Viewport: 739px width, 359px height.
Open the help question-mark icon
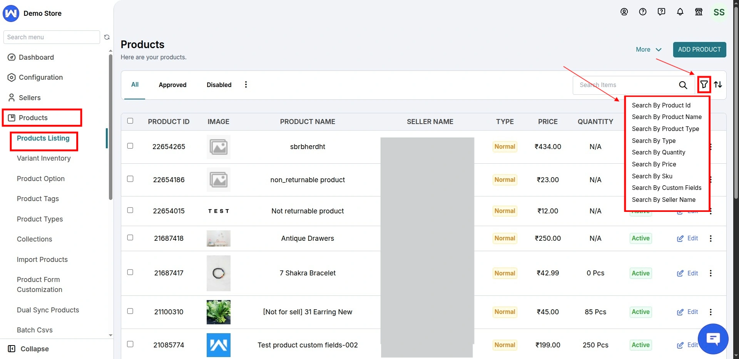pos(643,12)
